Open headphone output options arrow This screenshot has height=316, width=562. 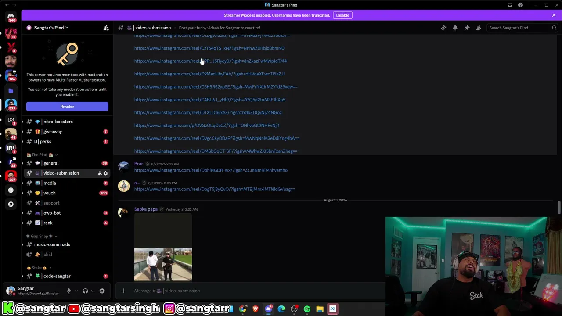point(93,291)
